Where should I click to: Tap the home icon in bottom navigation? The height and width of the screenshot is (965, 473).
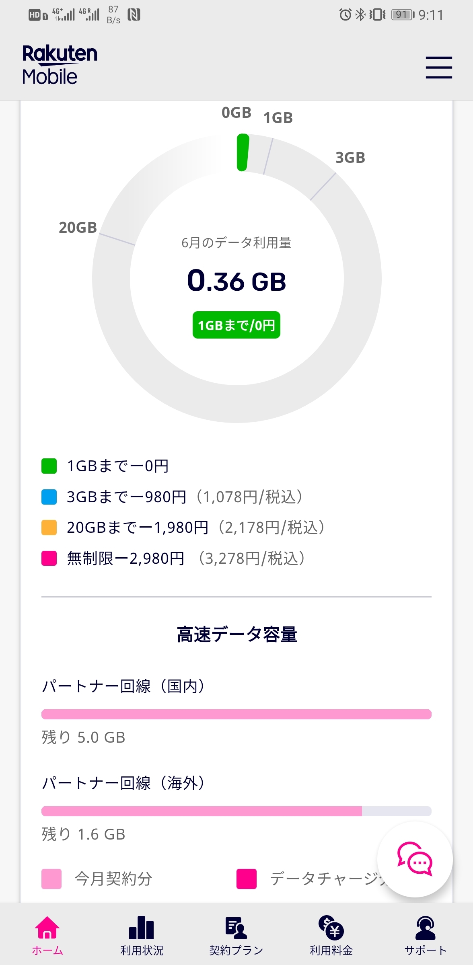pyautogui.click(x=47, y=928)
